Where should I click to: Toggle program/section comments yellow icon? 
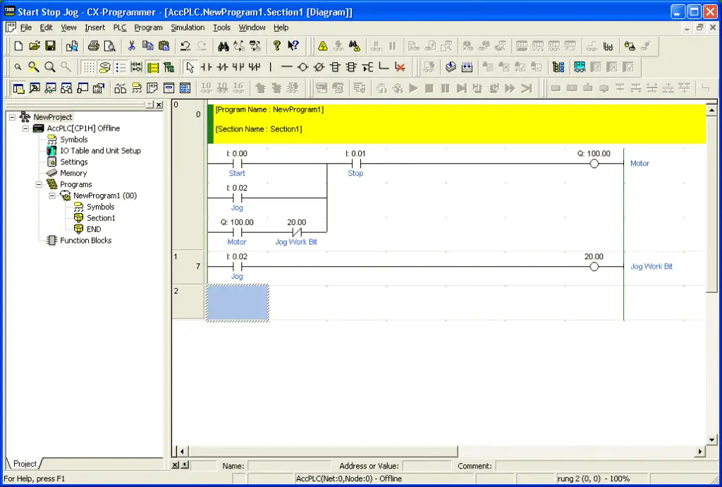153,67
